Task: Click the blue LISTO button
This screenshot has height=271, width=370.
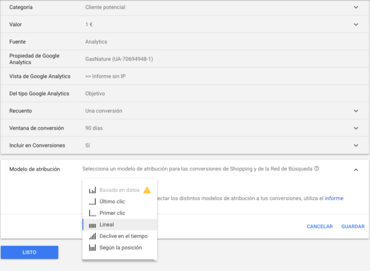Action: pos(30,252)
